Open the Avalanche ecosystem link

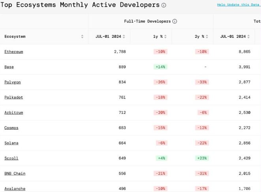15,189
